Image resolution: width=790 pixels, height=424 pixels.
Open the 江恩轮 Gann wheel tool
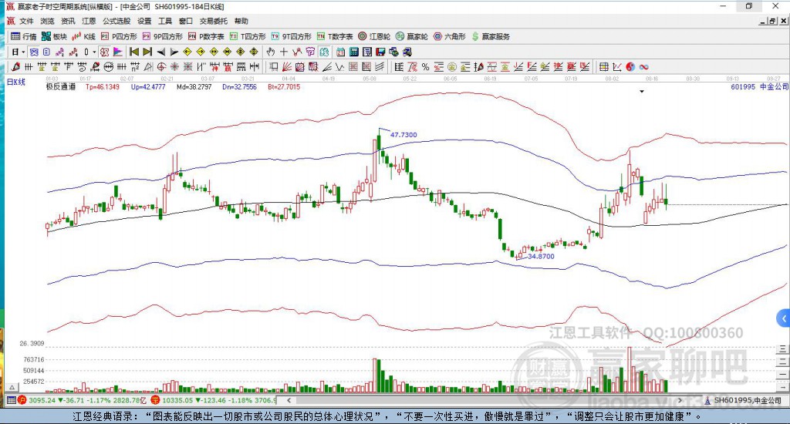[374, 36]
